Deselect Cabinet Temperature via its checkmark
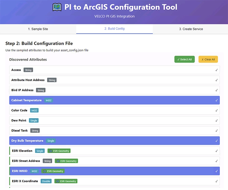This screenshot has height=190, width=228. [x=216, y=100]
